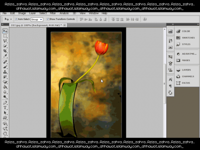Open the Mini Bridge panel icon
This screenshot has height=150, width=200.
170,32
